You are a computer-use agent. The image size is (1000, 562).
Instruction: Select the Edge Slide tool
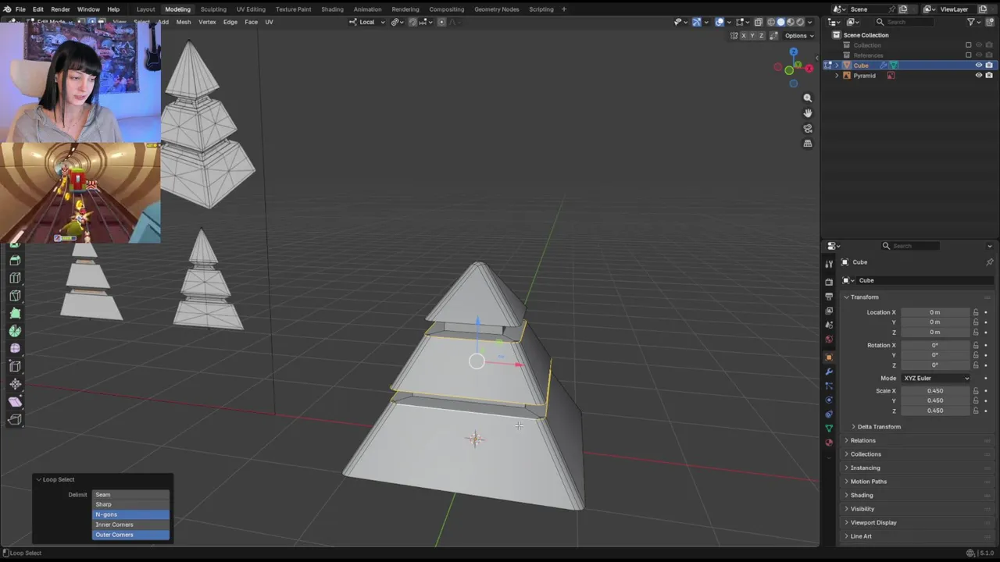15,365
